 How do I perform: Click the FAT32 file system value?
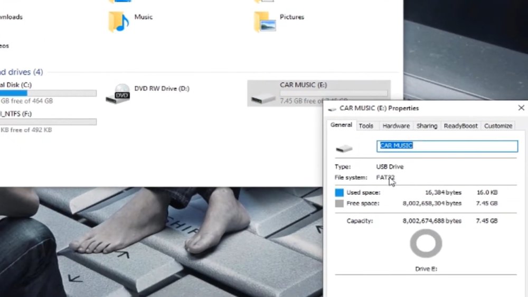click(385, 177)
